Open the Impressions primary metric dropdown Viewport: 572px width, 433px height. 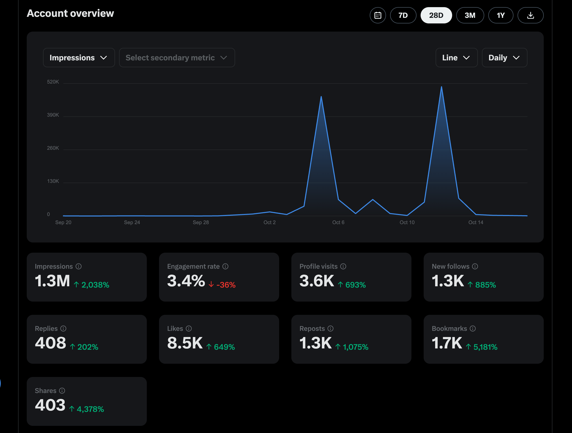click(79, 58)
